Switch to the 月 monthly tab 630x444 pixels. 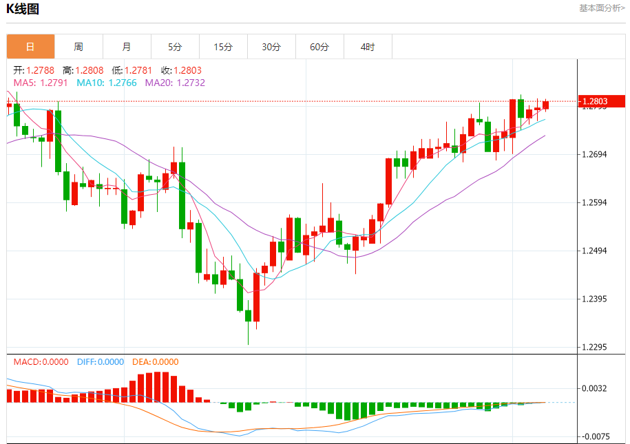tap(127, 47)
